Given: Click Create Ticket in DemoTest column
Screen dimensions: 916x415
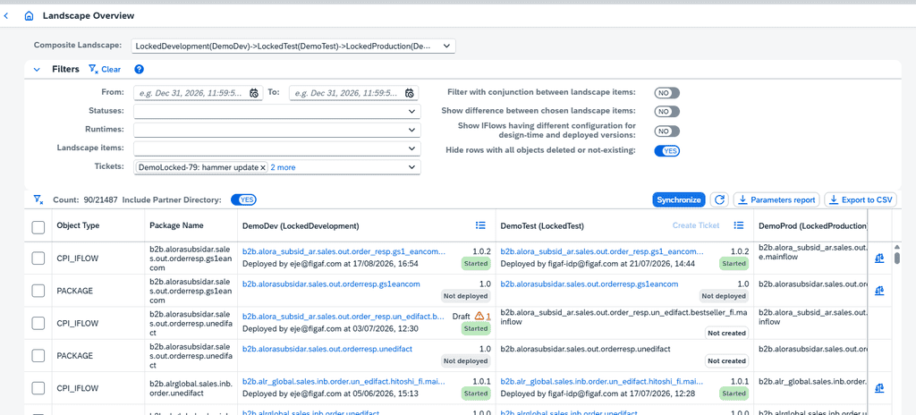Looking at the screenshot, I should [696, 225].
